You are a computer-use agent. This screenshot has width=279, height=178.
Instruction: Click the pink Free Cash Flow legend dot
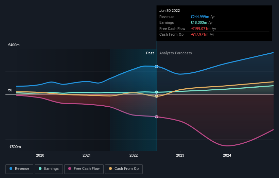70,168
